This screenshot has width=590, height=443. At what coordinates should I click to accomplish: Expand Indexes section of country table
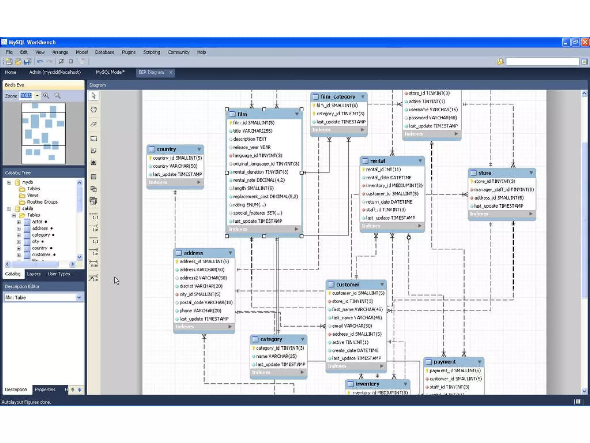[x=199, y=182]
